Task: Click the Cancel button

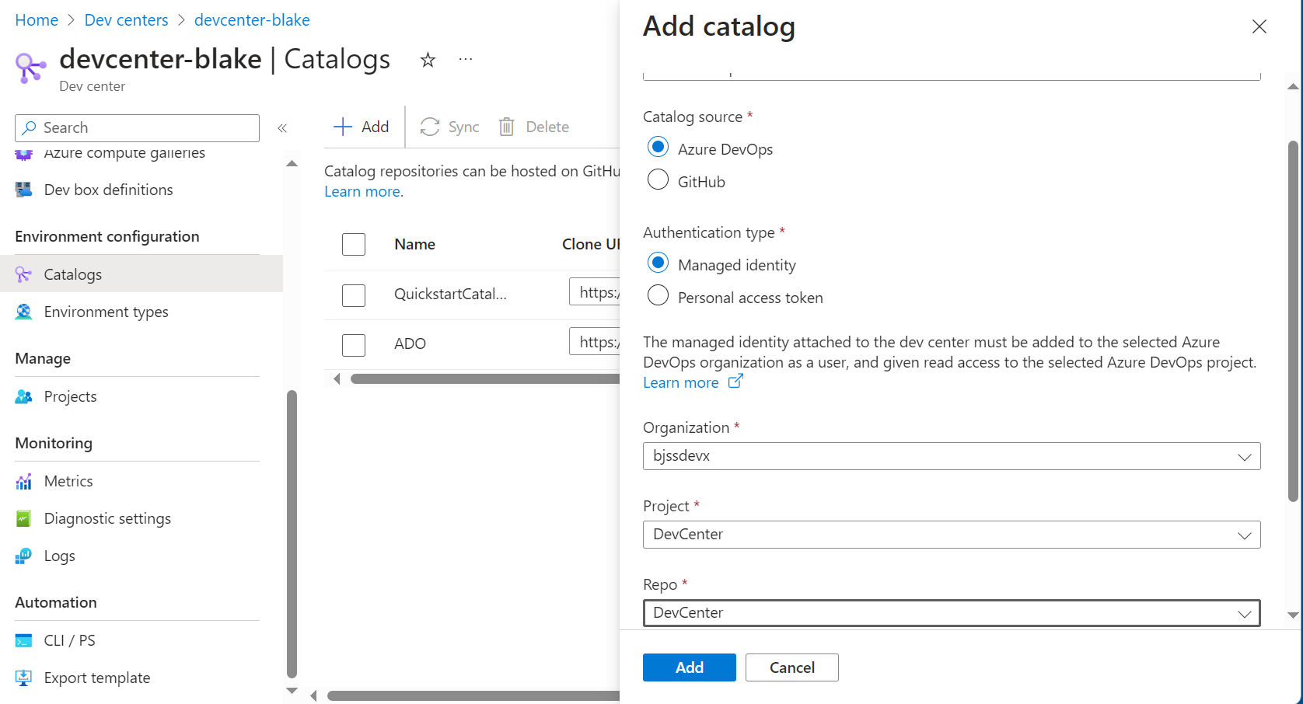Action: (x=792, y=667)
